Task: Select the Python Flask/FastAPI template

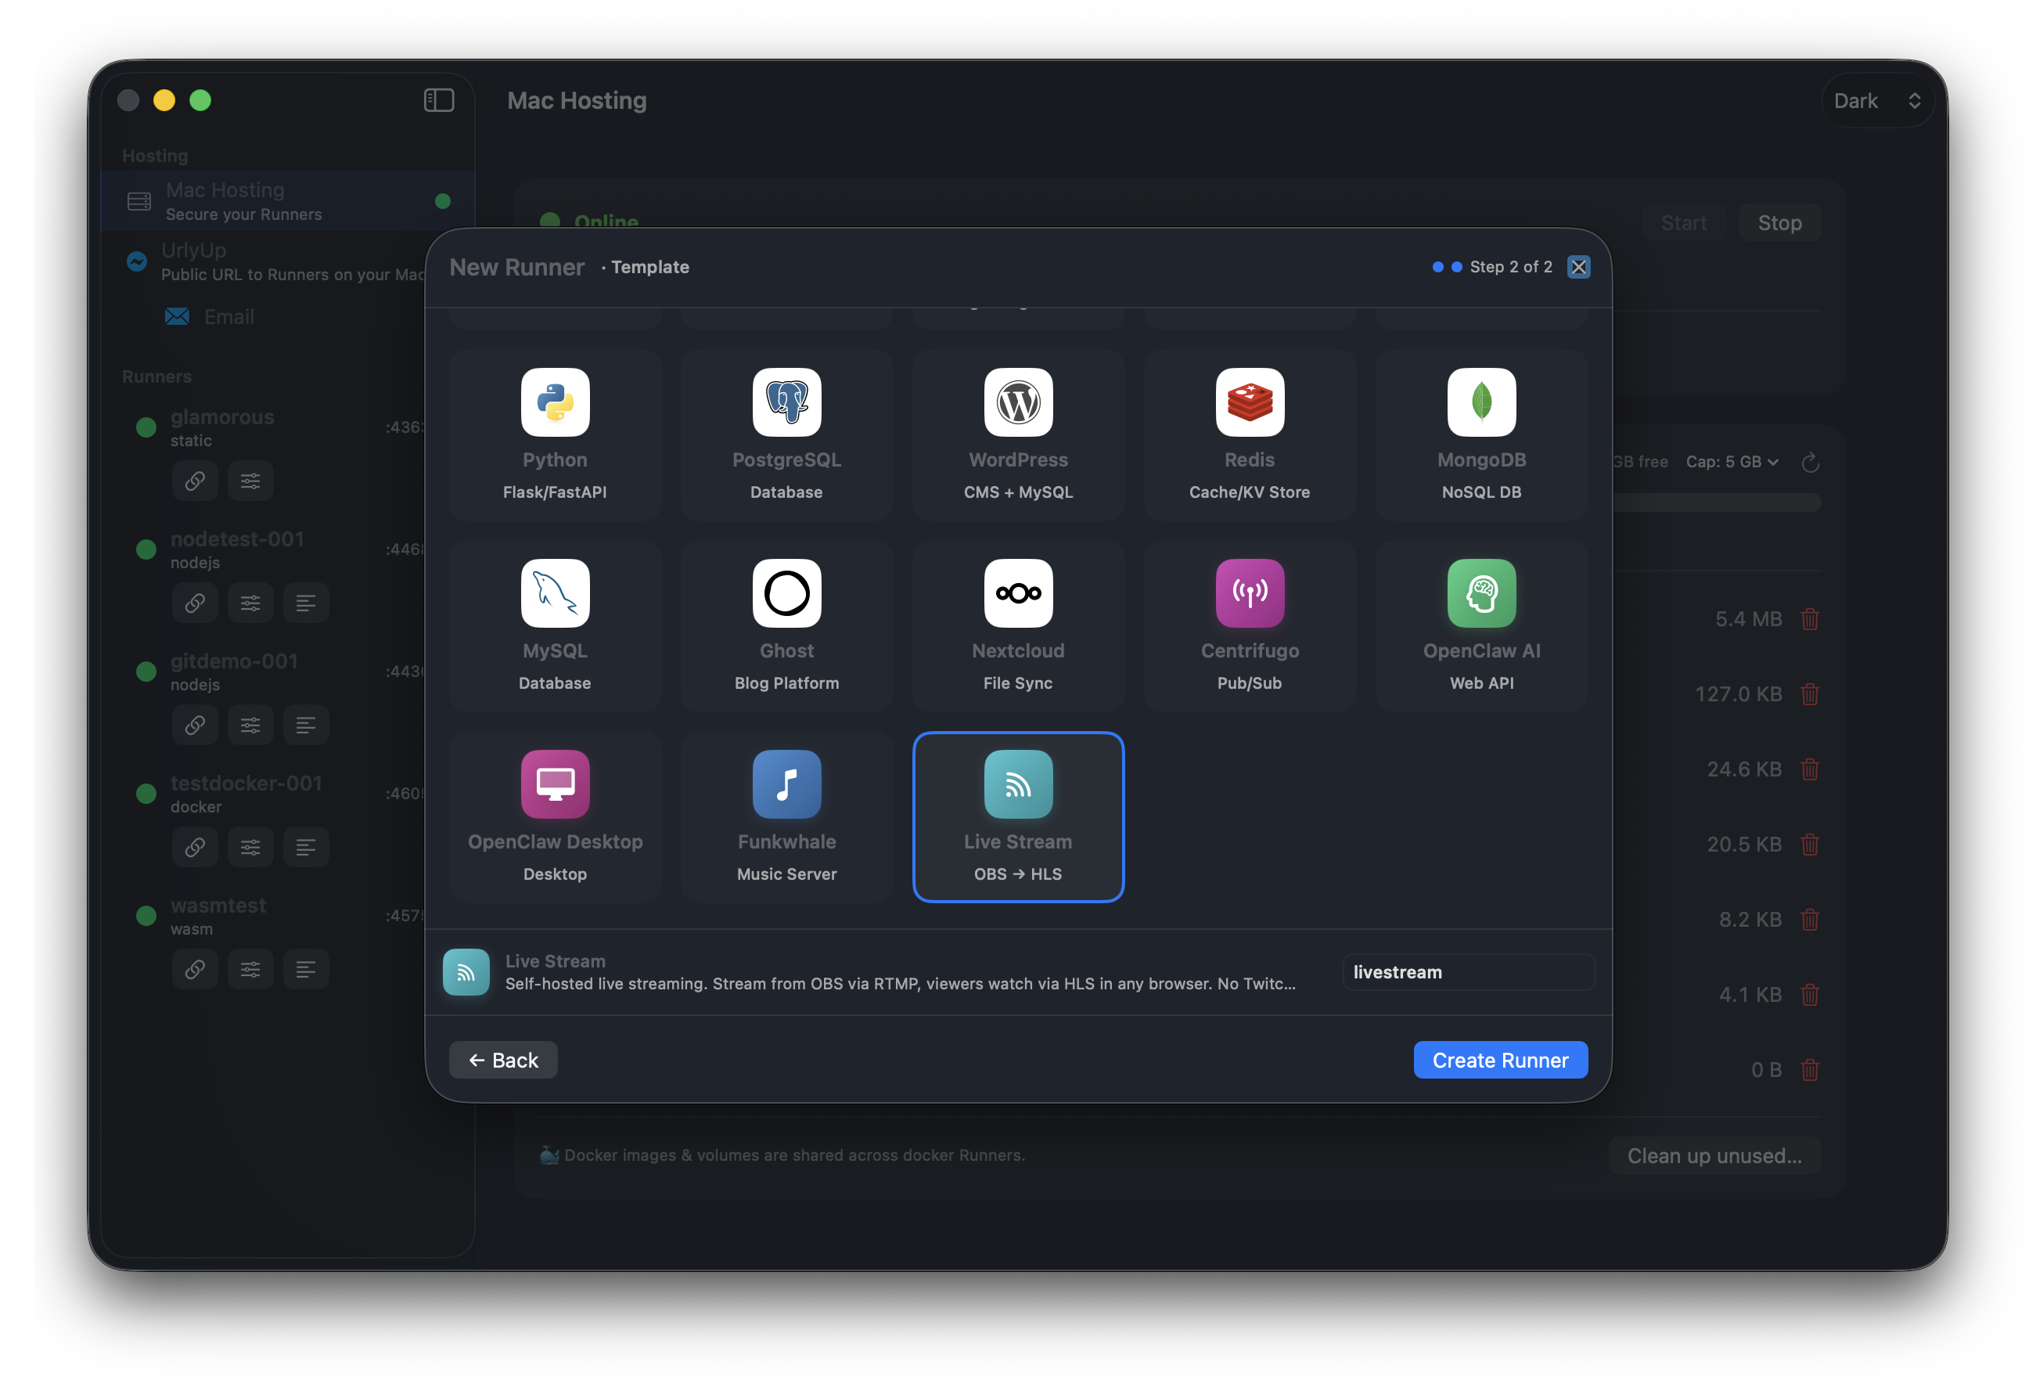Action: (x=555, y=434)
